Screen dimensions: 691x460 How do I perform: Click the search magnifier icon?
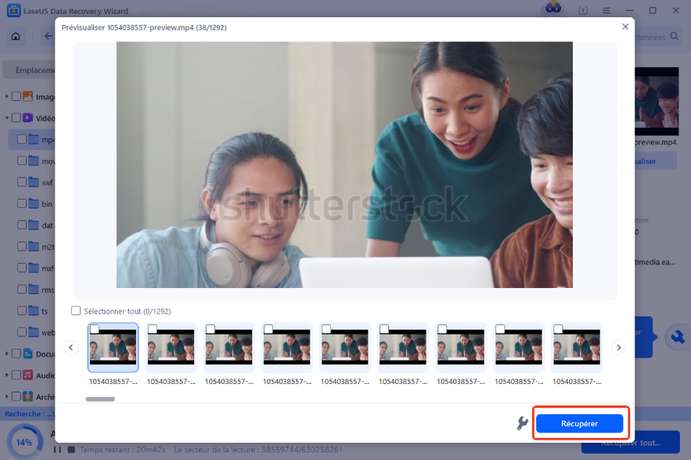[x=674, y=37]
